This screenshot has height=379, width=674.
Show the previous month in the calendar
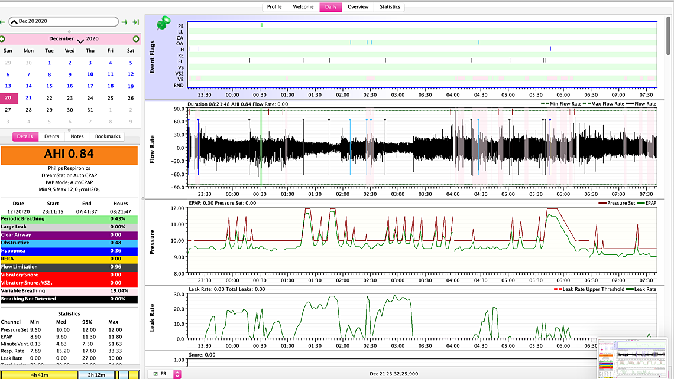[x=2, y=39]
